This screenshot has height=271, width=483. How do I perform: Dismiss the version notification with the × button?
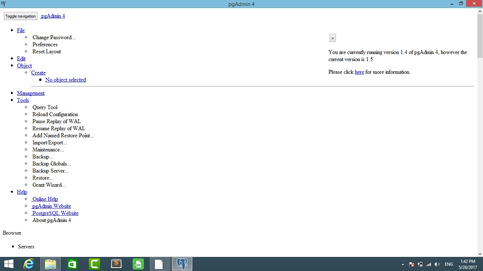coord(332,38)
